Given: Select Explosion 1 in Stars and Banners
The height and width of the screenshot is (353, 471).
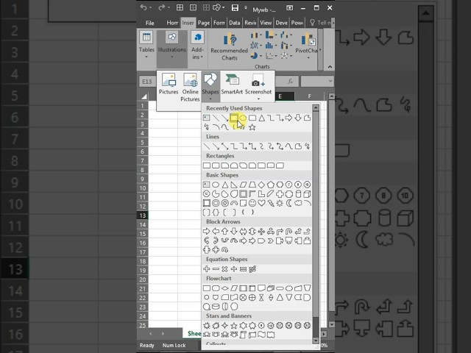Looking at the screenshot, I should coord(206,325).
